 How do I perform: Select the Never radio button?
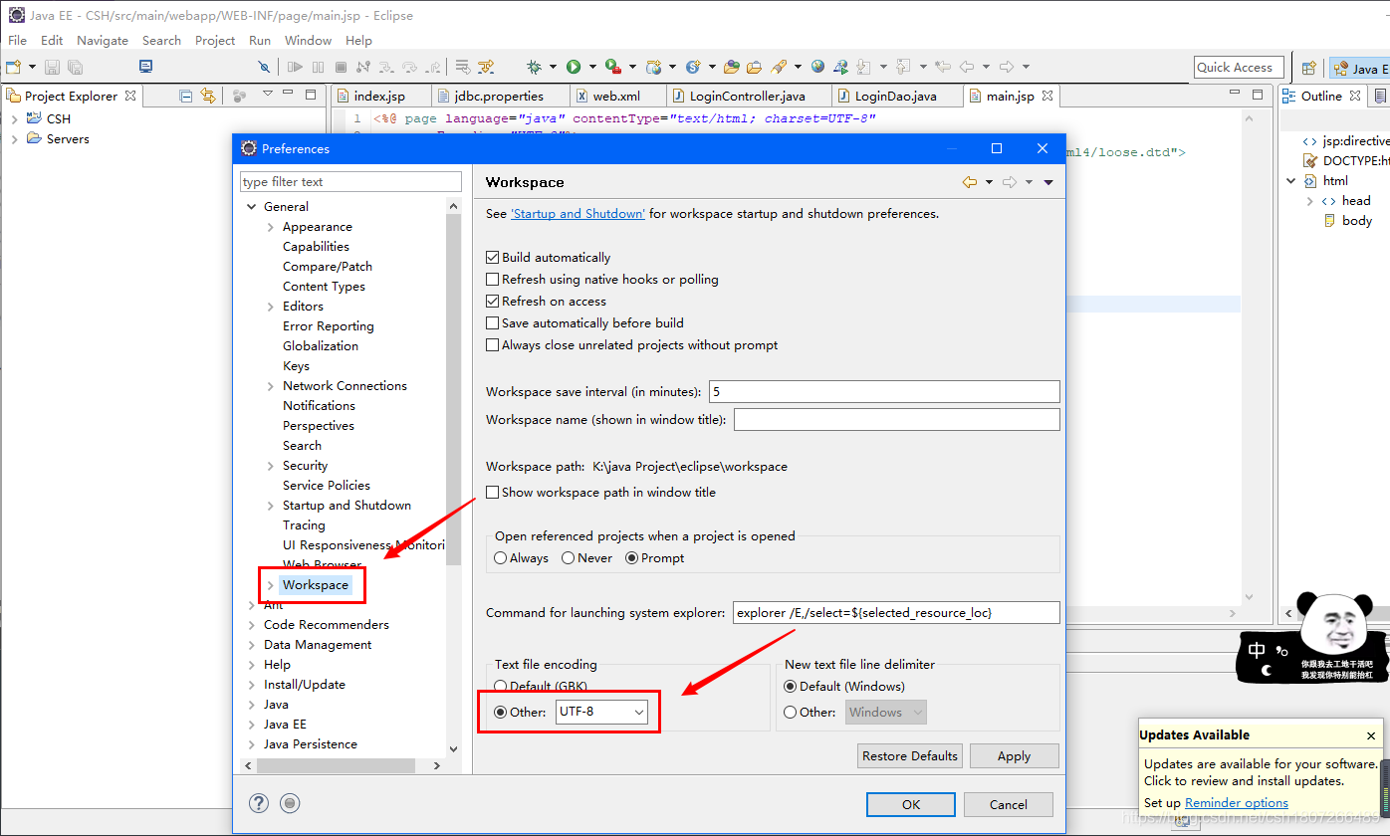(x=568, y=557)
